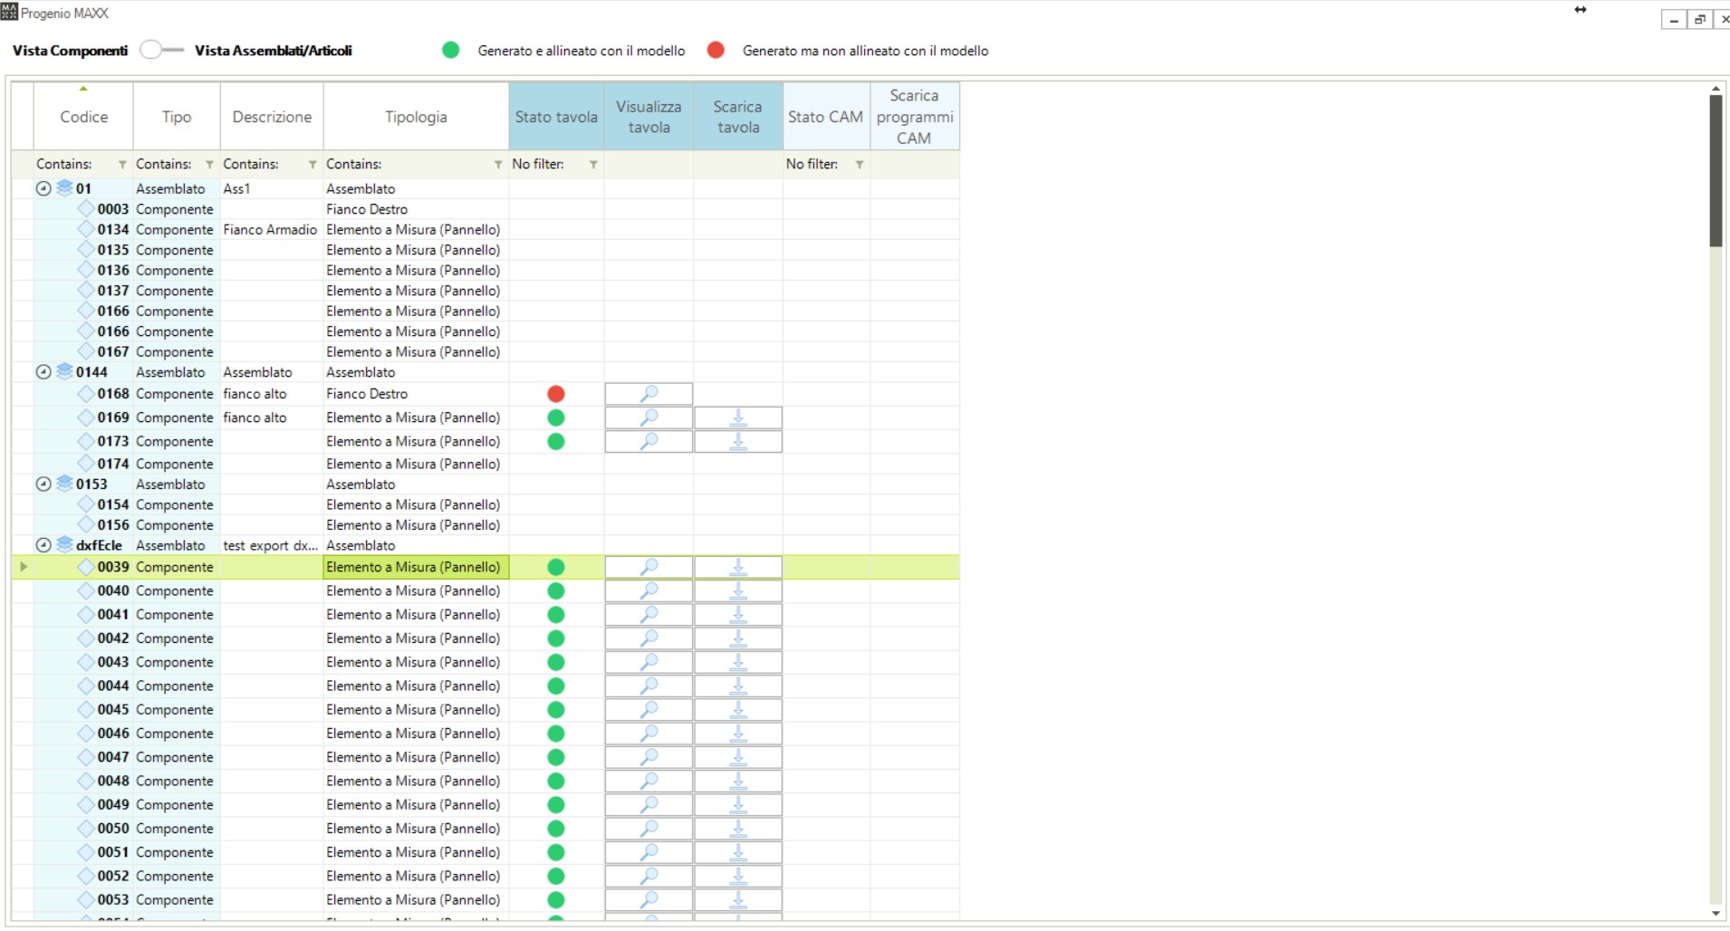Click Scarica programmi CAM header
The image size is (1730, 931).
coord(914,117)
